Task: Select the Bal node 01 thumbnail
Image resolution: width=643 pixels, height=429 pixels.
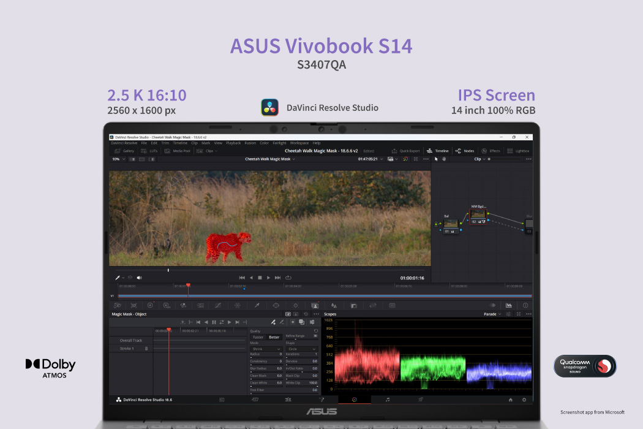Action: pos(451,224)
